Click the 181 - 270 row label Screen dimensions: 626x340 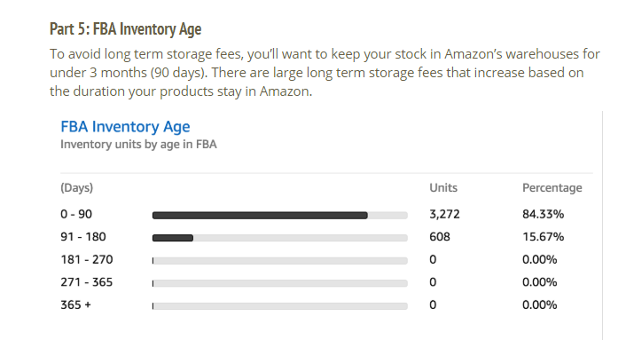tap(87, 260)
